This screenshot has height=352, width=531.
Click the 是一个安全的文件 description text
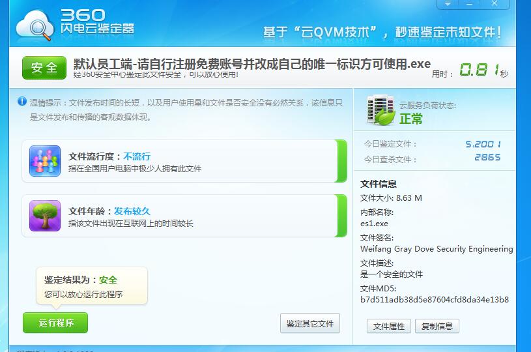click(x=392, y=274)
